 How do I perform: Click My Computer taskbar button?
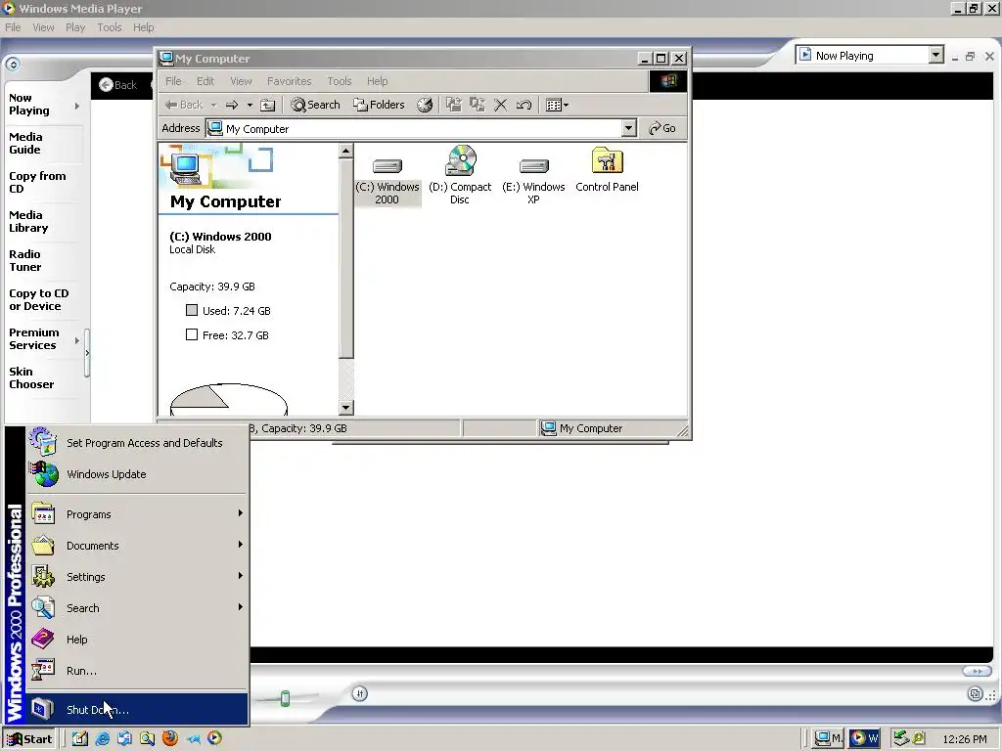coord(829,739)
